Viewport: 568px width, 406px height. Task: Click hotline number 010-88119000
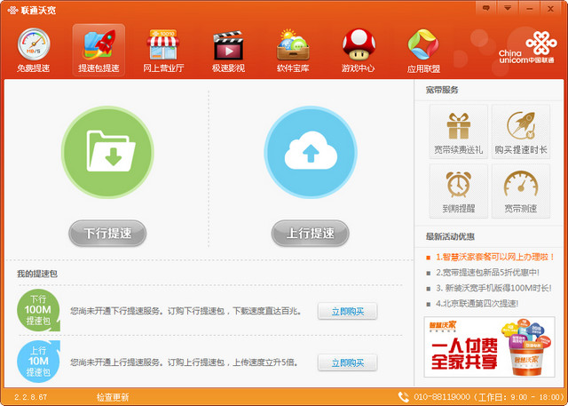(x=442, y=397)
